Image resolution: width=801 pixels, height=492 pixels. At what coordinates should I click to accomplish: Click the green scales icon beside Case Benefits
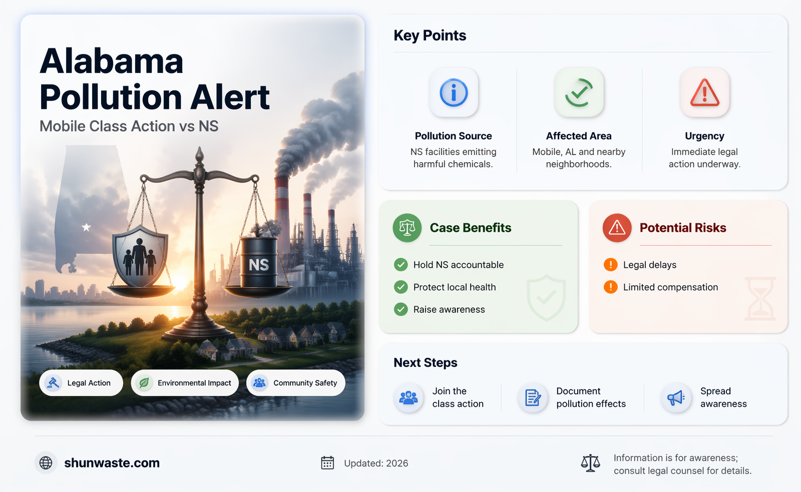coord(407,228)
